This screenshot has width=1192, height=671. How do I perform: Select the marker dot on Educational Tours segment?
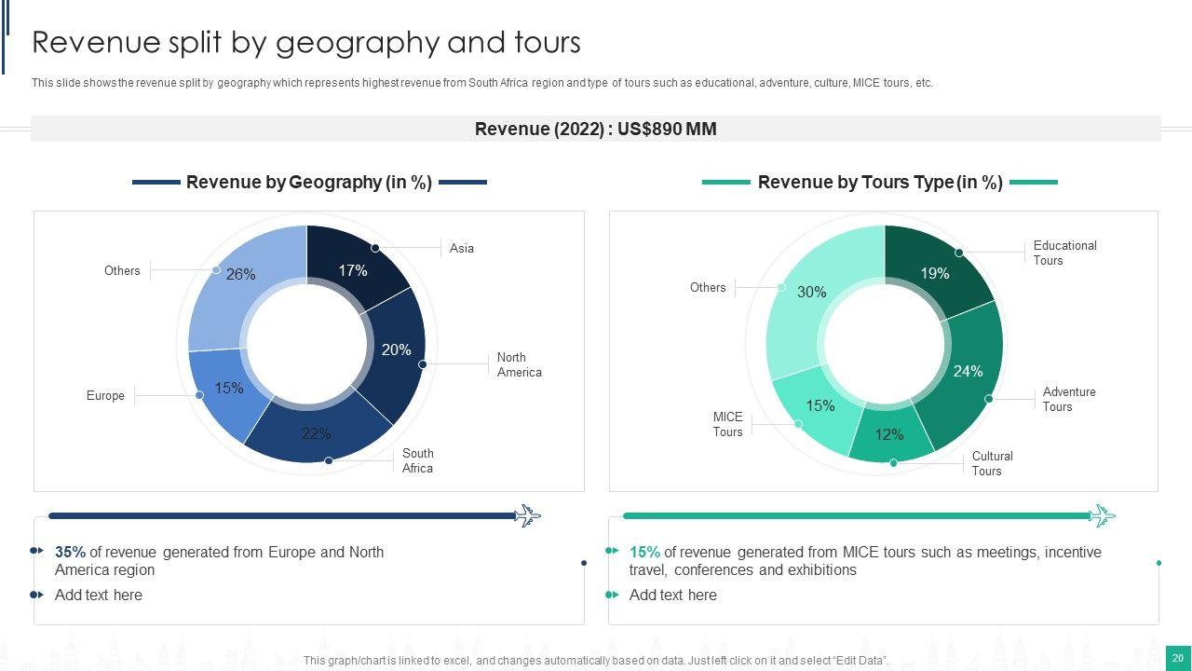958,253
